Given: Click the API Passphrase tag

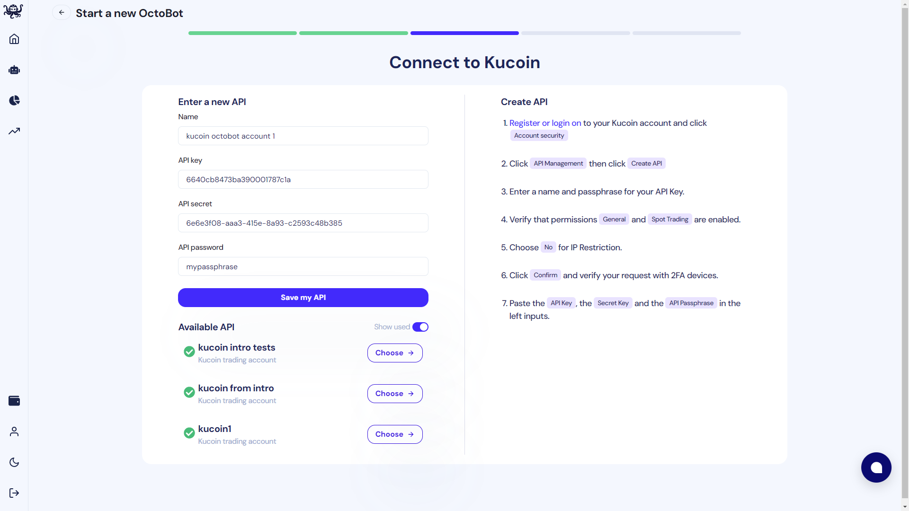Looking at the screenshot, I should (691, 303).
